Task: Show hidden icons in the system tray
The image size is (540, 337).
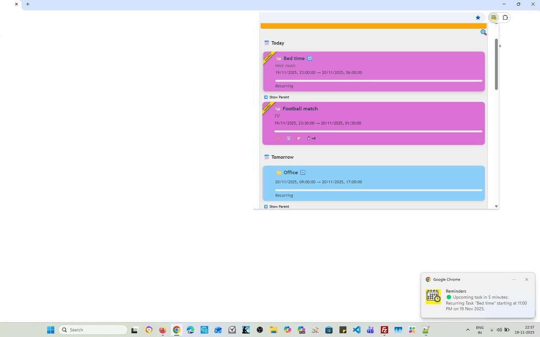Action: pos(467,330)
